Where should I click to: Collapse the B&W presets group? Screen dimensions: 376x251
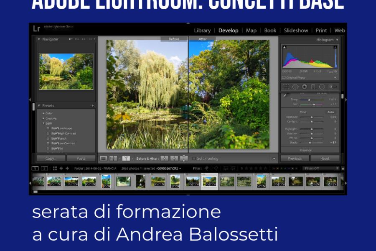(x=43, y=123)
